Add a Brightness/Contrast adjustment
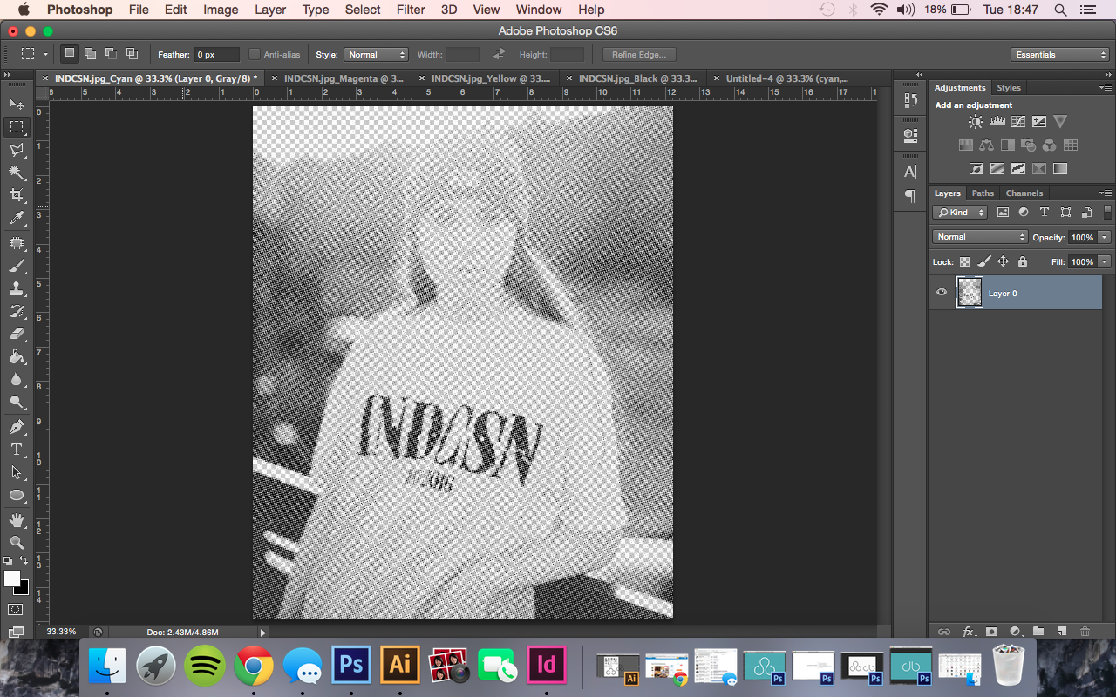The height and width of the screenshot is (697, 1116). pyautogui.click(x=976, y=122)
